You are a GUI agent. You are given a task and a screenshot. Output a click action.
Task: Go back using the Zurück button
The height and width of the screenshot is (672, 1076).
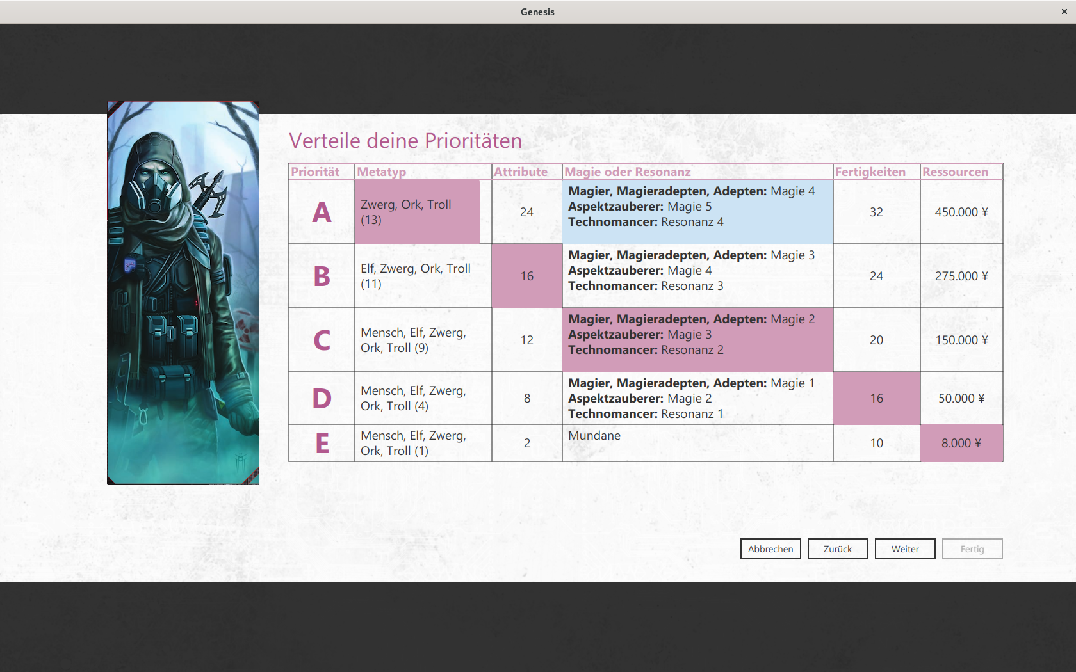click(x=838, y=548)
